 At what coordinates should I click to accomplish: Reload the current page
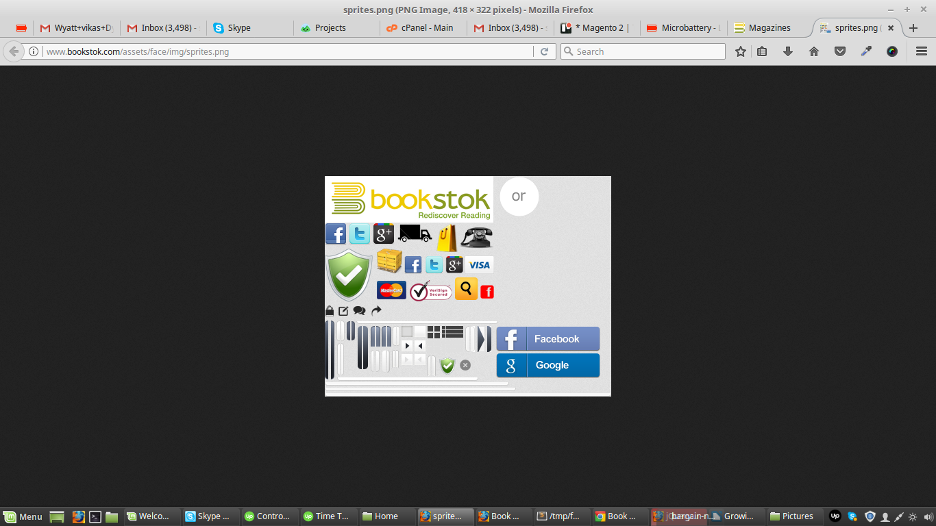[x=545, y=51]
